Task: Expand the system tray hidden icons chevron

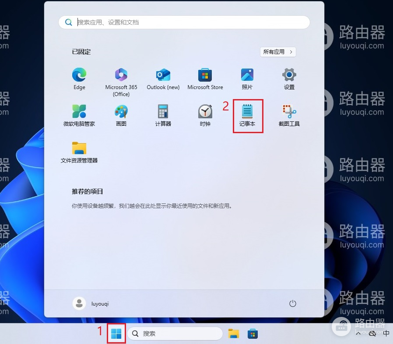Action: click(358, 333)
